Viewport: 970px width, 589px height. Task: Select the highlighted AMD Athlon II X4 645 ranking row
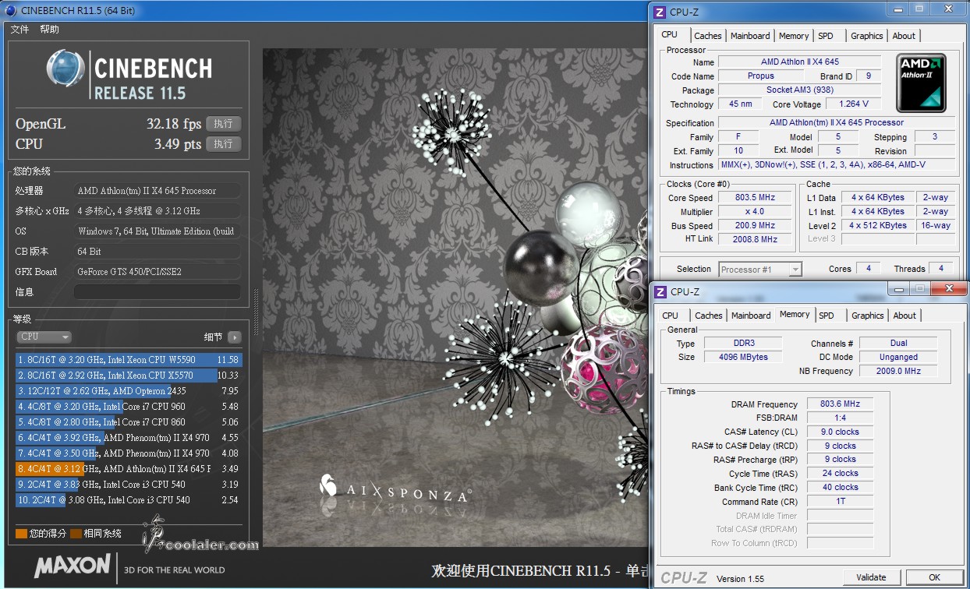tap(129, 469)
